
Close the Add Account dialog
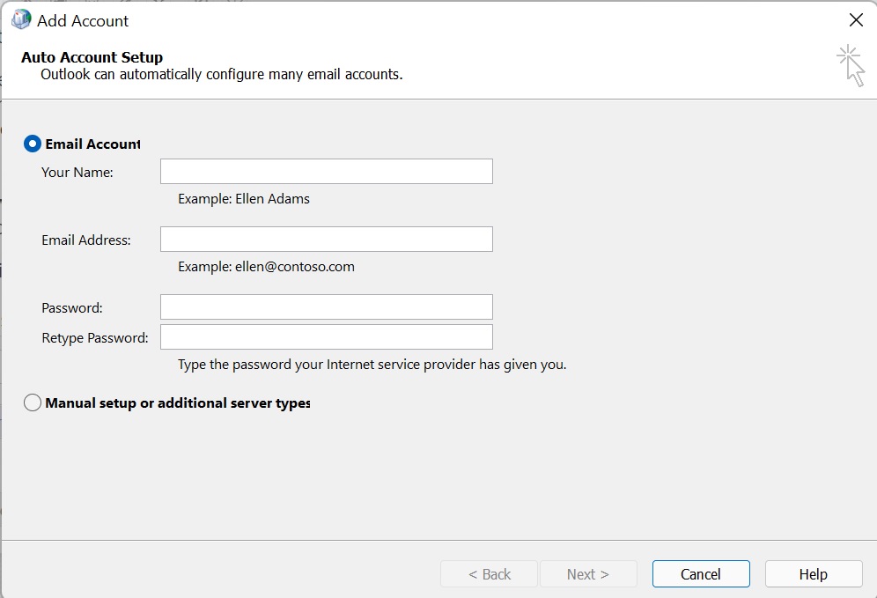855,20
